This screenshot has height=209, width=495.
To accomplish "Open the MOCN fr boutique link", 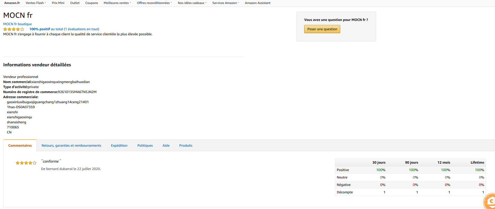I will click(17, 24).
